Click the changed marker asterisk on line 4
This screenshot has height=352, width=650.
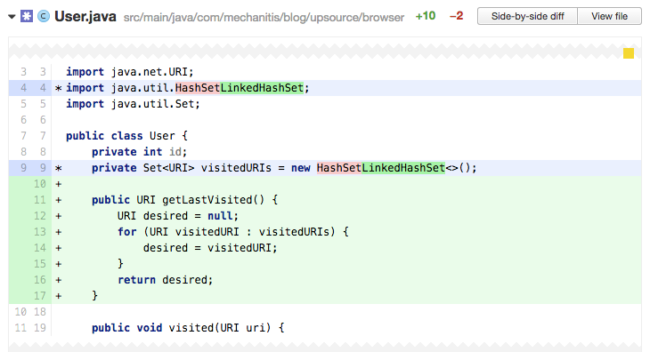pyautogui.click(x=59, y=89)
